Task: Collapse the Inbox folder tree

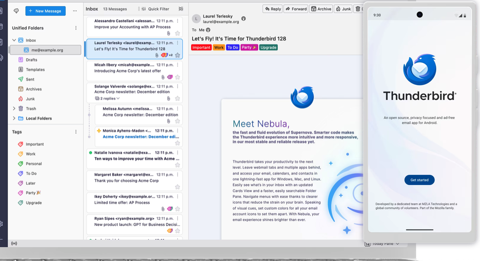Action: pos(14,40)
